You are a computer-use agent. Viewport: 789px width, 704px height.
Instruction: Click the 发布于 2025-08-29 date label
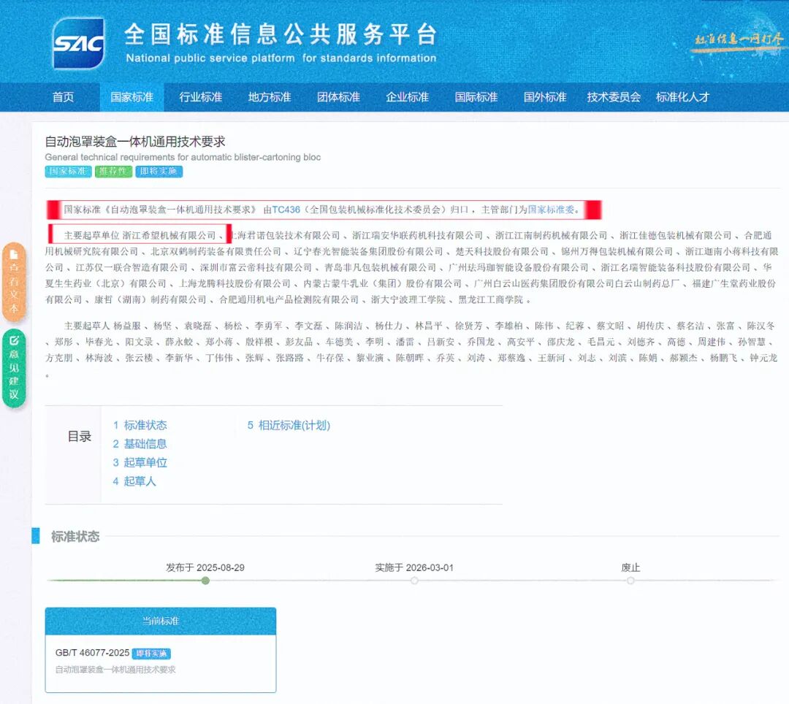[205, 567]
